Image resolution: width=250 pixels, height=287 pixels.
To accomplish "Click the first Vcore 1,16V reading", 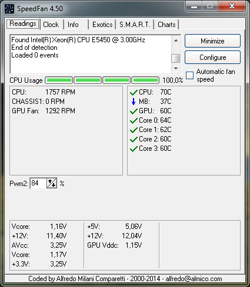I will click(39, 227).
